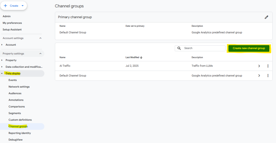Open DebugView page

pos(15,140)
